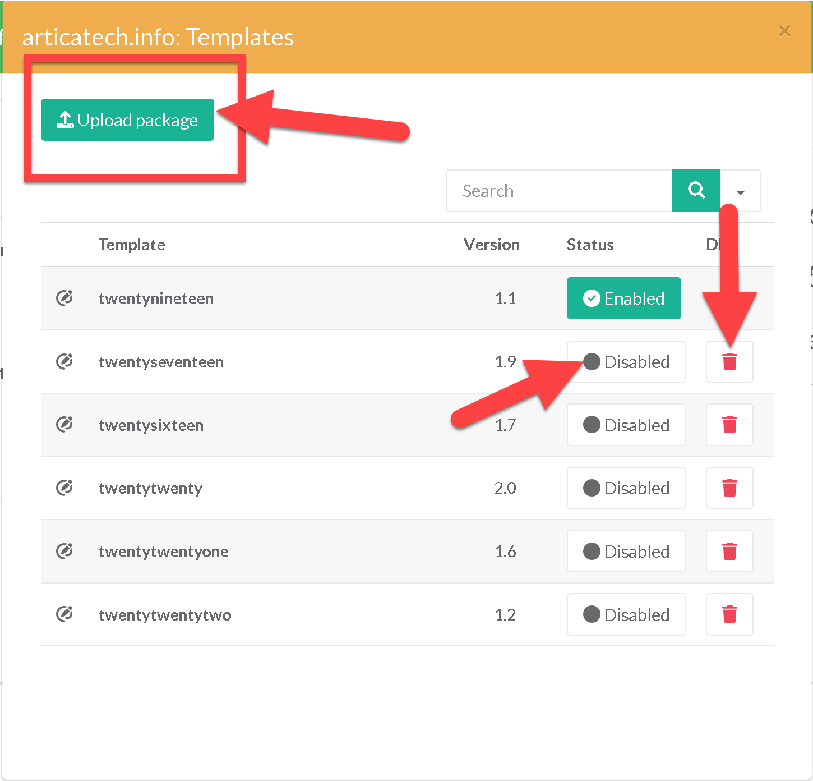Viewport: 813px width, 781px height.
Task: Click the edit icon beside twentytwenty
Action: point(64,488)
